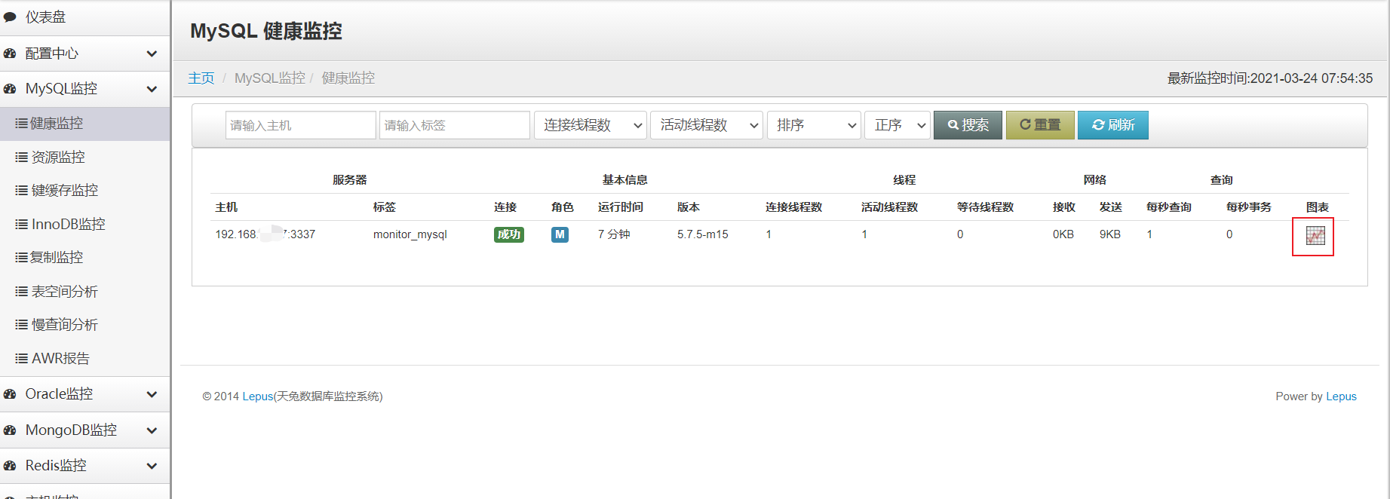The image size is (1390, 499).
Task: Expand the MongoDB监控 menu chevron
Action: tap(152, 430)
